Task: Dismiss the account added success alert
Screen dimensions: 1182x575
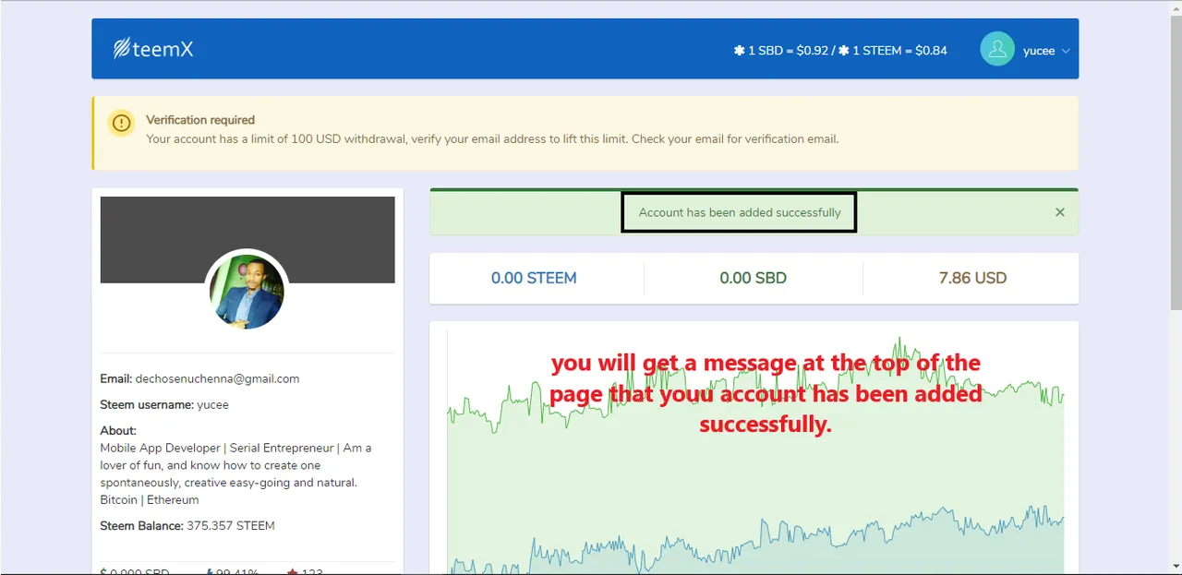Action: 1060,212
